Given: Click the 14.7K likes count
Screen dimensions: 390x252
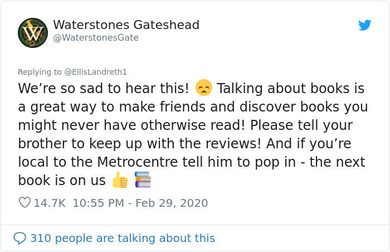Looking at the screenshot, I should tap(50, 203).
